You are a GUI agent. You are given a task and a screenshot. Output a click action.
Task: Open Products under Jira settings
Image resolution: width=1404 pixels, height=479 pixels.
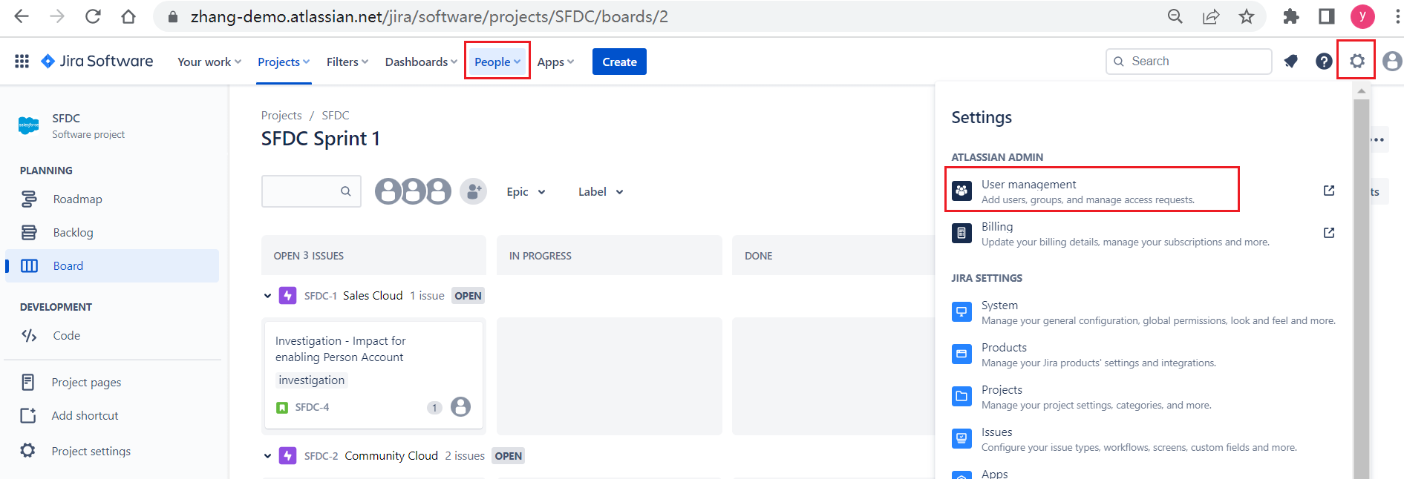[1143, 354]
